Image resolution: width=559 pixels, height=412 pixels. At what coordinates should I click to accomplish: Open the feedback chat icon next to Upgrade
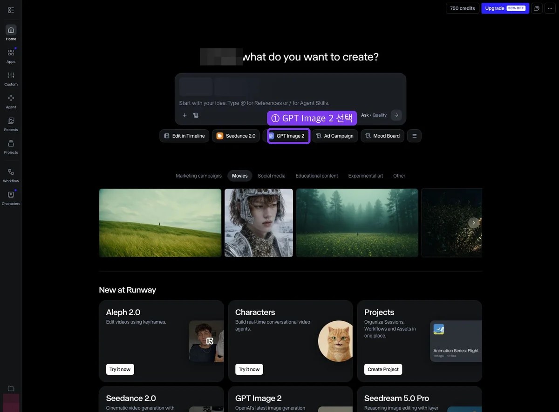537,8
